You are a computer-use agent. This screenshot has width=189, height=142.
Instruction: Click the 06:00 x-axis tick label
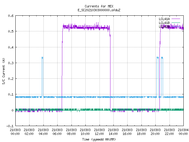point(57,134)
